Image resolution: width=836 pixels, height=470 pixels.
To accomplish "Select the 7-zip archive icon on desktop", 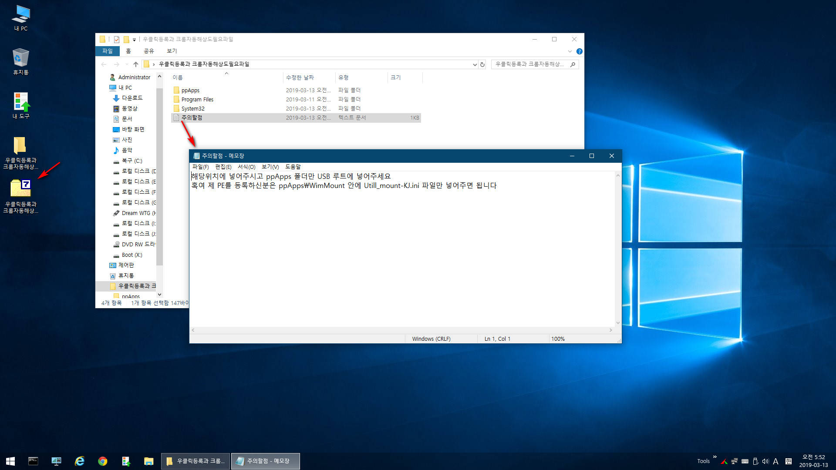I will (20, 196).
